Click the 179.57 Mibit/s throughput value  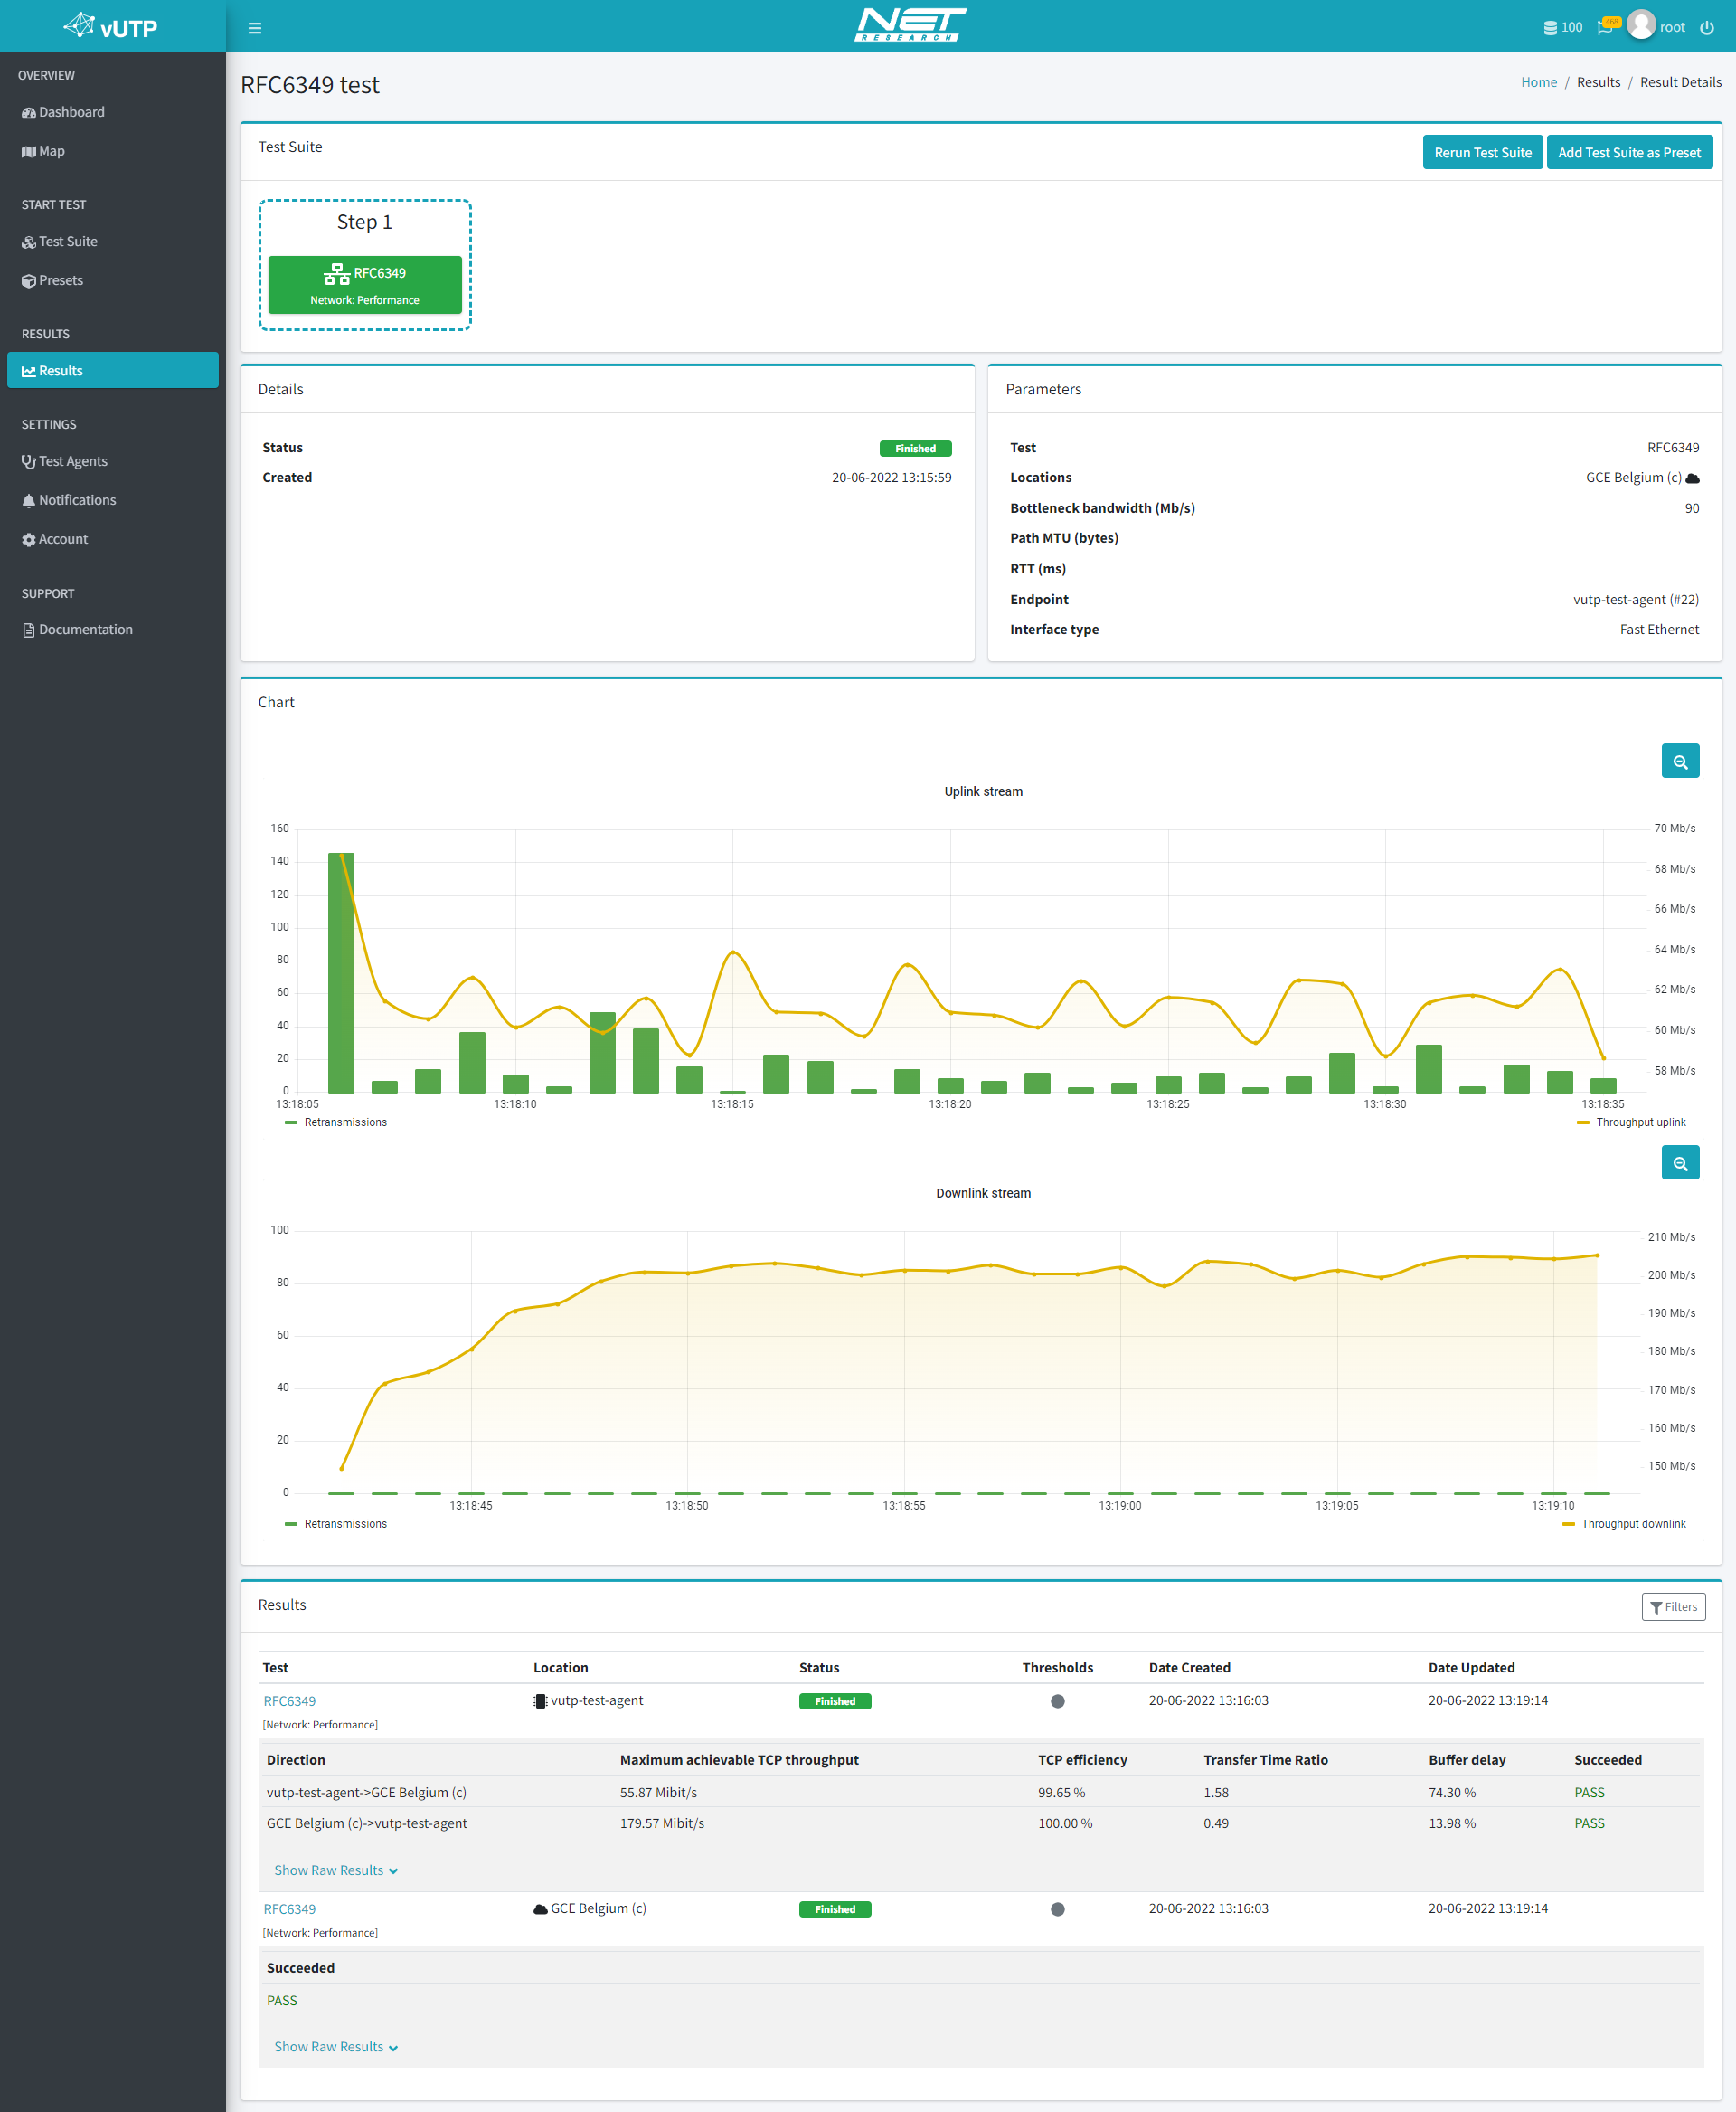click(662, 1823)
